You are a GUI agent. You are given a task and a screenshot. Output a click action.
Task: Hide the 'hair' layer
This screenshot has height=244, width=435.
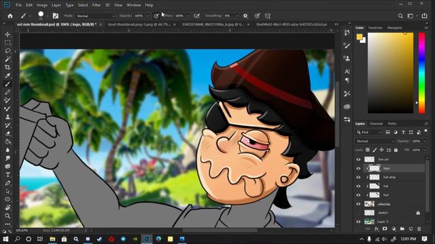358,195
